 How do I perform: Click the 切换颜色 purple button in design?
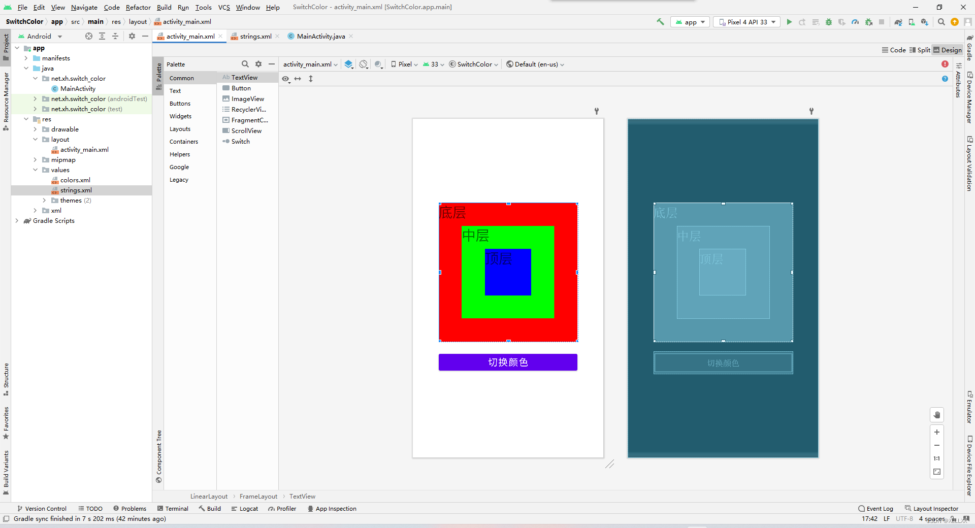[508, 362]
